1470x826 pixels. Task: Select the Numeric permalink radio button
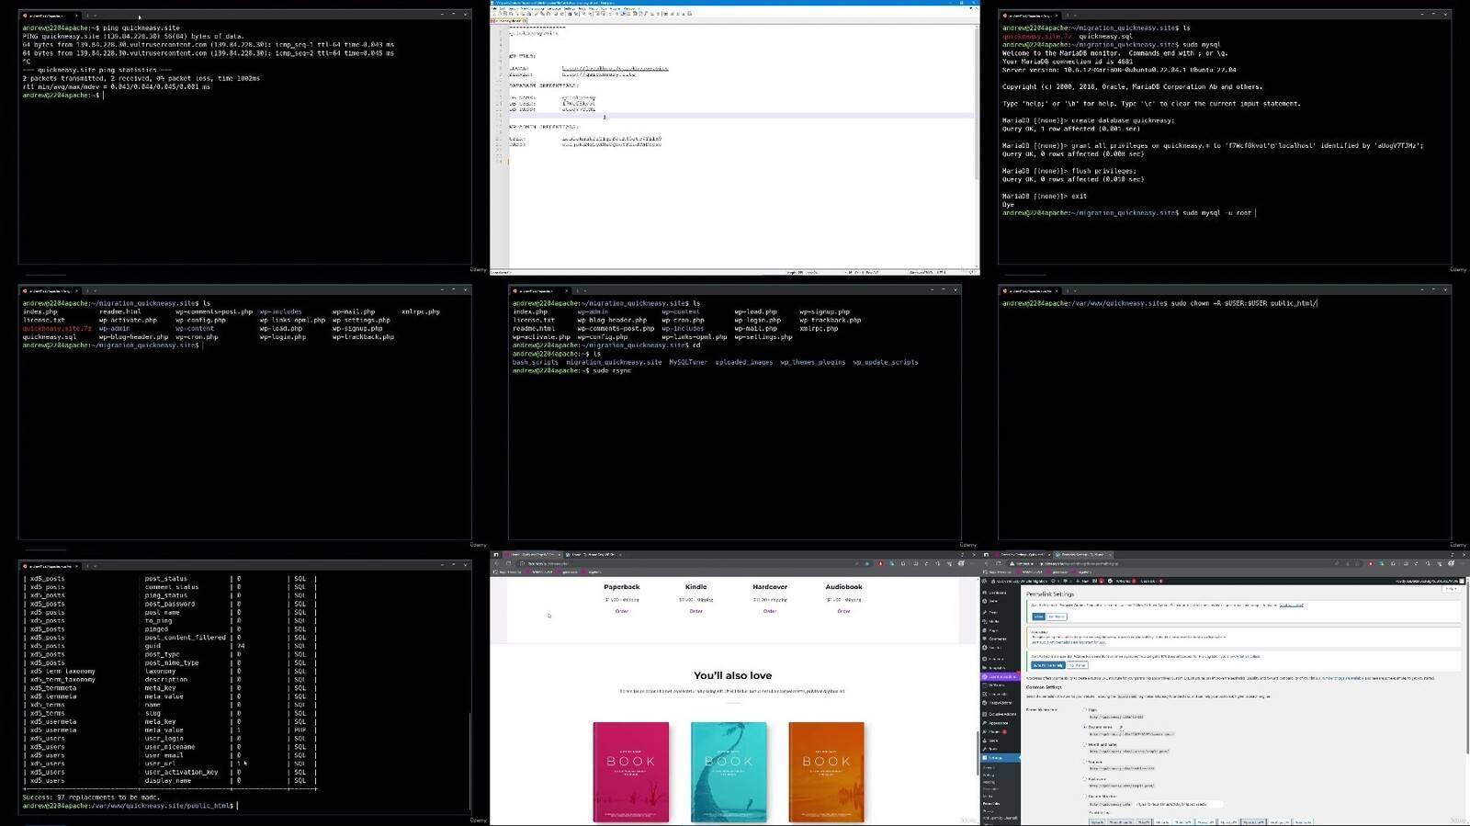[1086, 762]
